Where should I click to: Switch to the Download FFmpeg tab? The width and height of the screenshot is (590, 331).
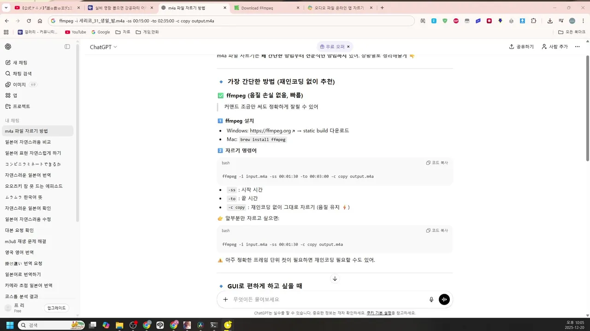[266, 8]
